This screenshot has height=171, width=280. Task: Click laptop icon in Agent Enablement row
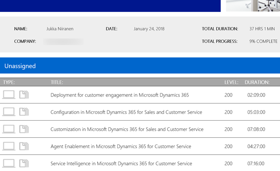point(9,146)
